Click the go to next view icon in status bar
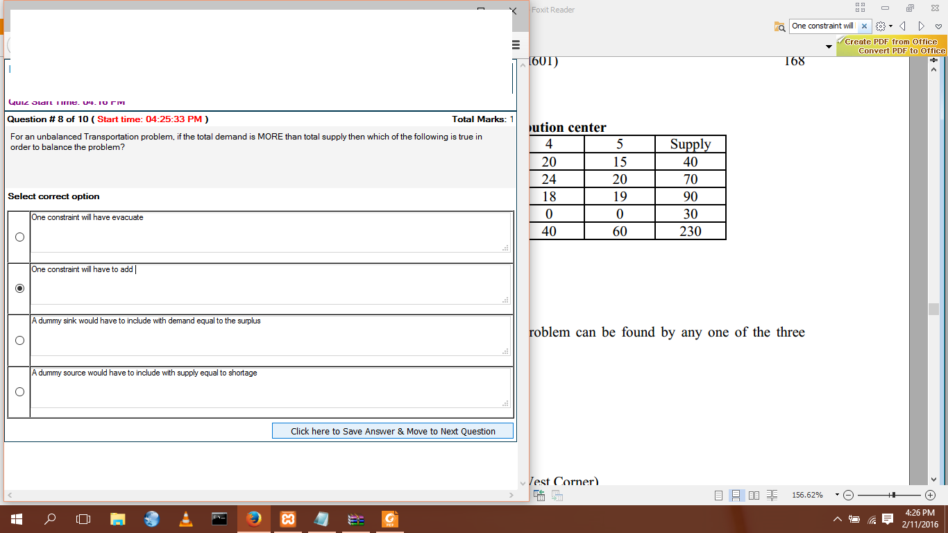 pyautogui.click(x=557, y=496)
